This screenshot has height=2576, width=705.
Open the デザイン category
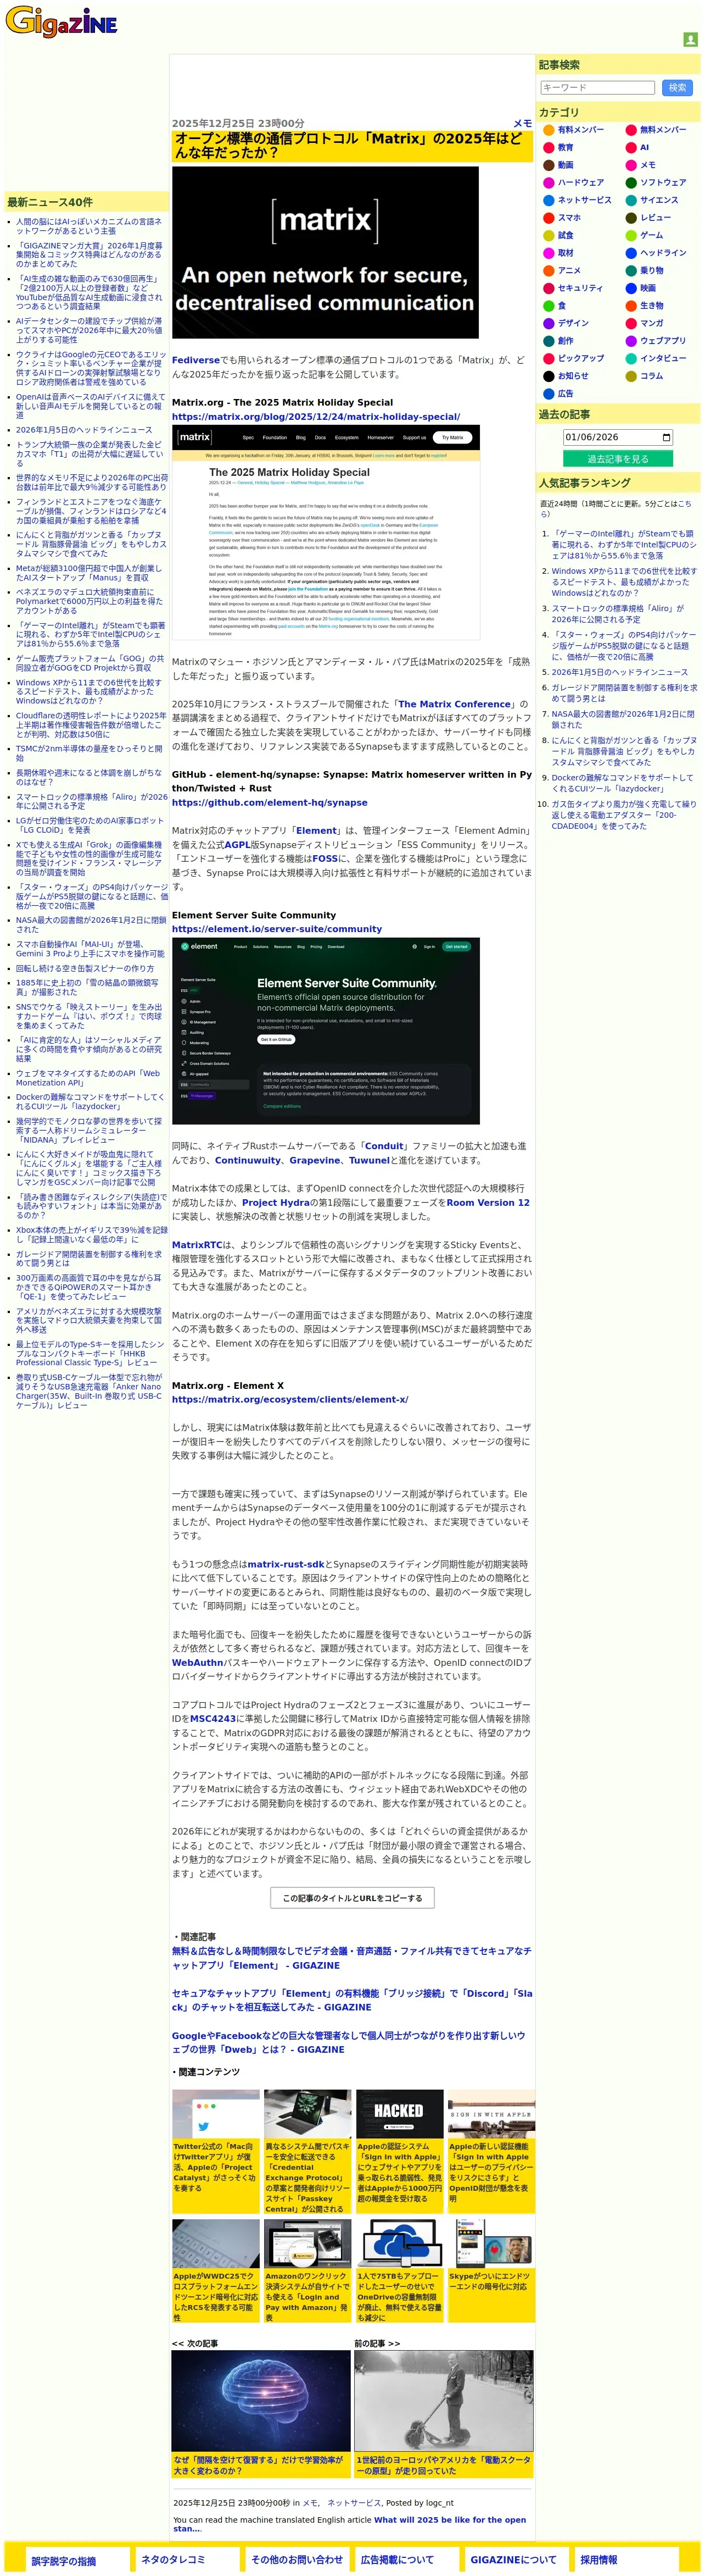pos(573,324)
